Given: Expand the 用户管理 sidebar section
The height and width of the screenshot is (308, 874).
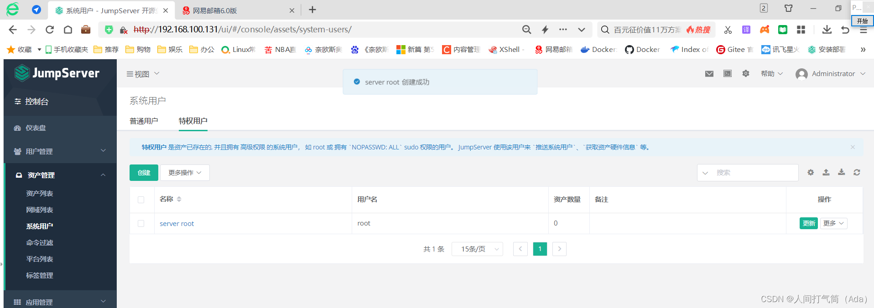Looking at the screenshot, I should click(60, 151).
